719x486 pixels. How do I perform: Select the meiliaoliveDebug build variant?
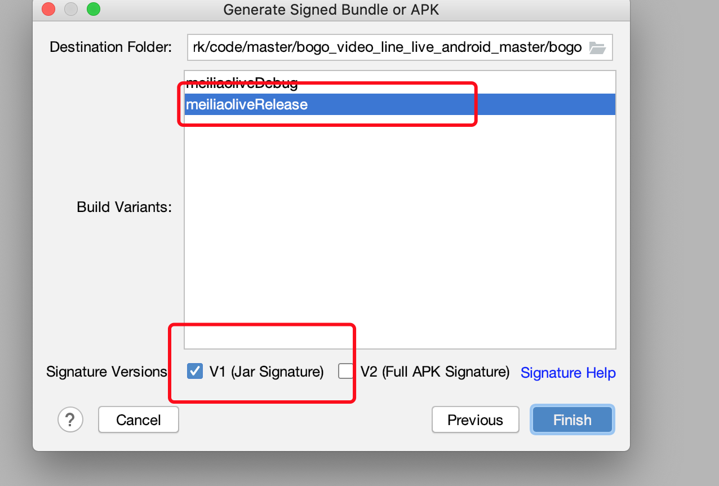pyautogui.click(x=242, y=83)
